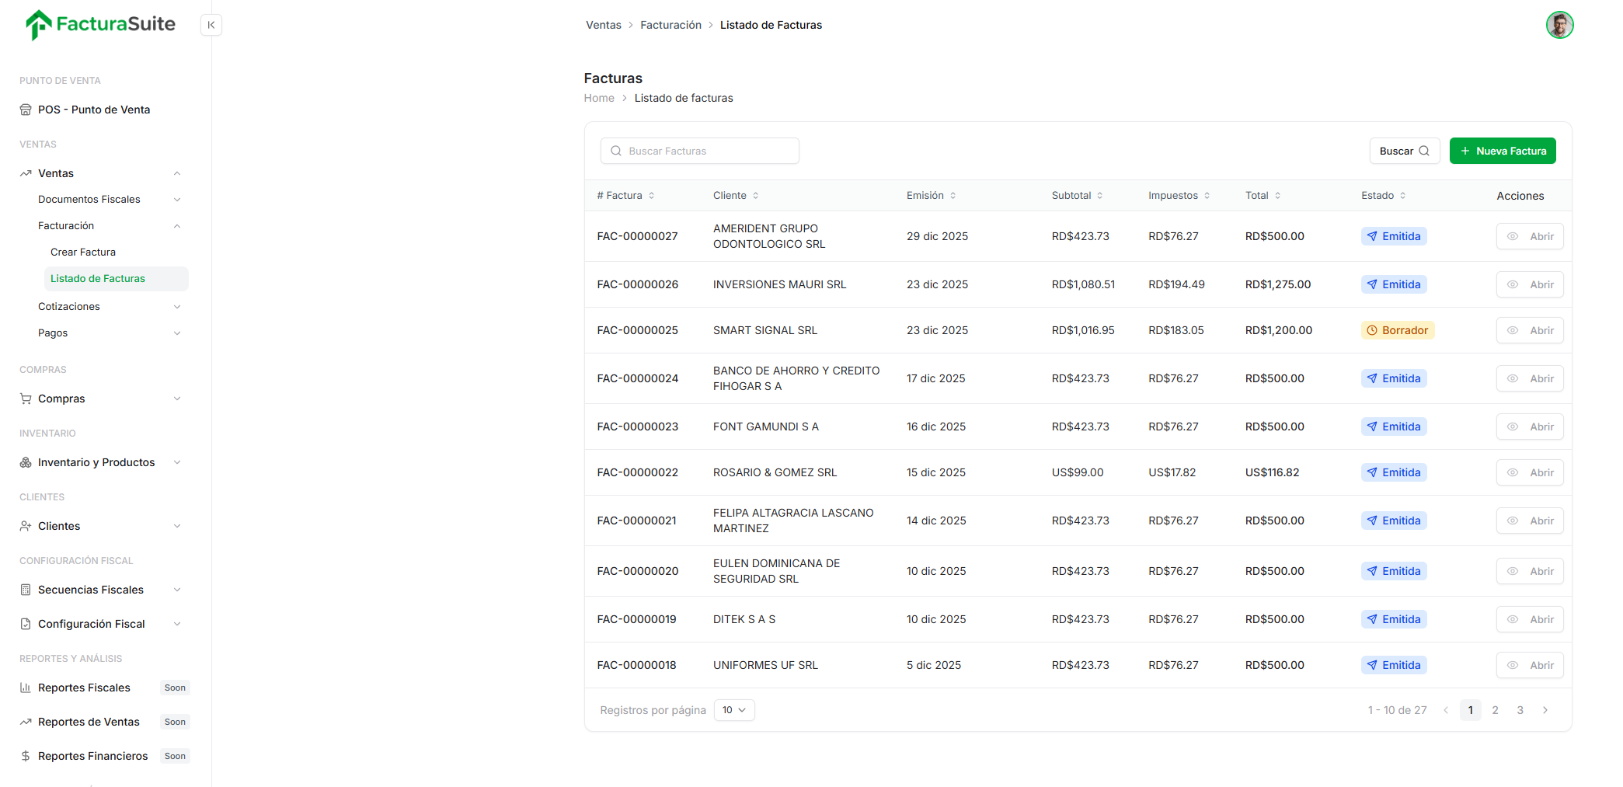Switch to Crear Factura in the sidebar

pos(83,252)
